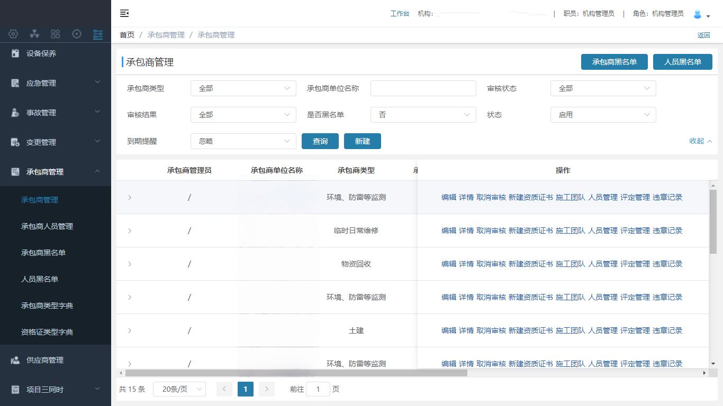The height and width of the screenshot is (406, 723).
Task: Open the 承包商类型 dropdown
Action: (243, 88)
